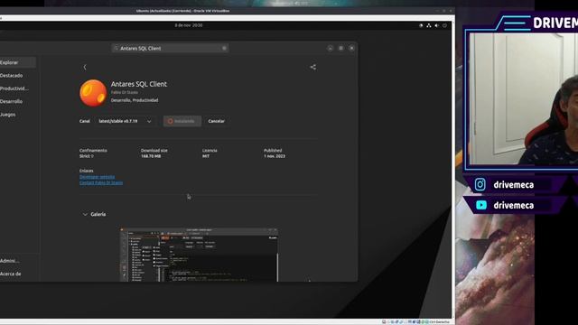Click the Enlaces heading
Image resolution: width=578 pixels, height=325 pixels.
(x=87, y=171)
